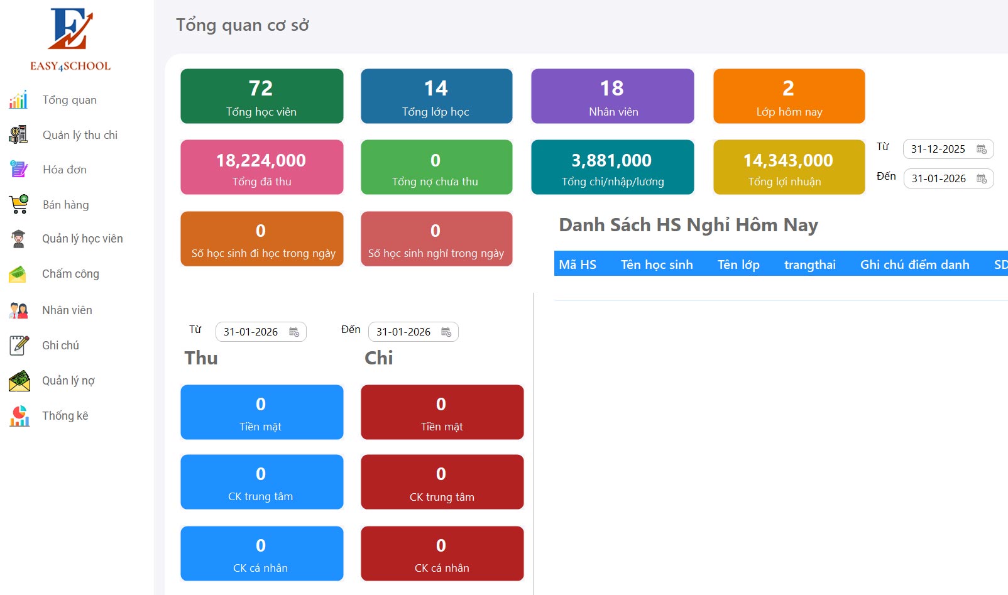Click the pink Tổng đã thu card

261,167
